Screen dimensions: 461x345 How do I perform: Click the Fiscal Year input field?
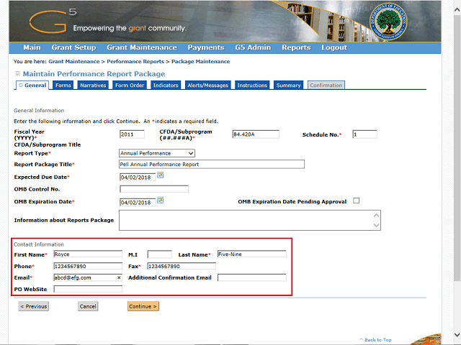coord(132,134)
